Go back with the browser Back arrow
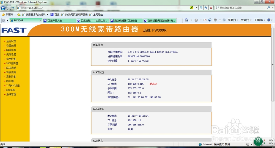Screen dimensions: 275x148 point(3,8)
